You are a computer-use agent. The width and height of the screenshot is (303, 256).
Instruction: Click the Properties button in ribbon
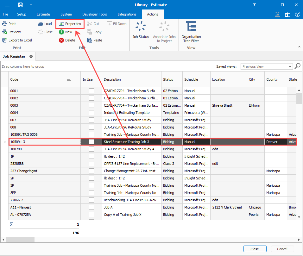70,24
